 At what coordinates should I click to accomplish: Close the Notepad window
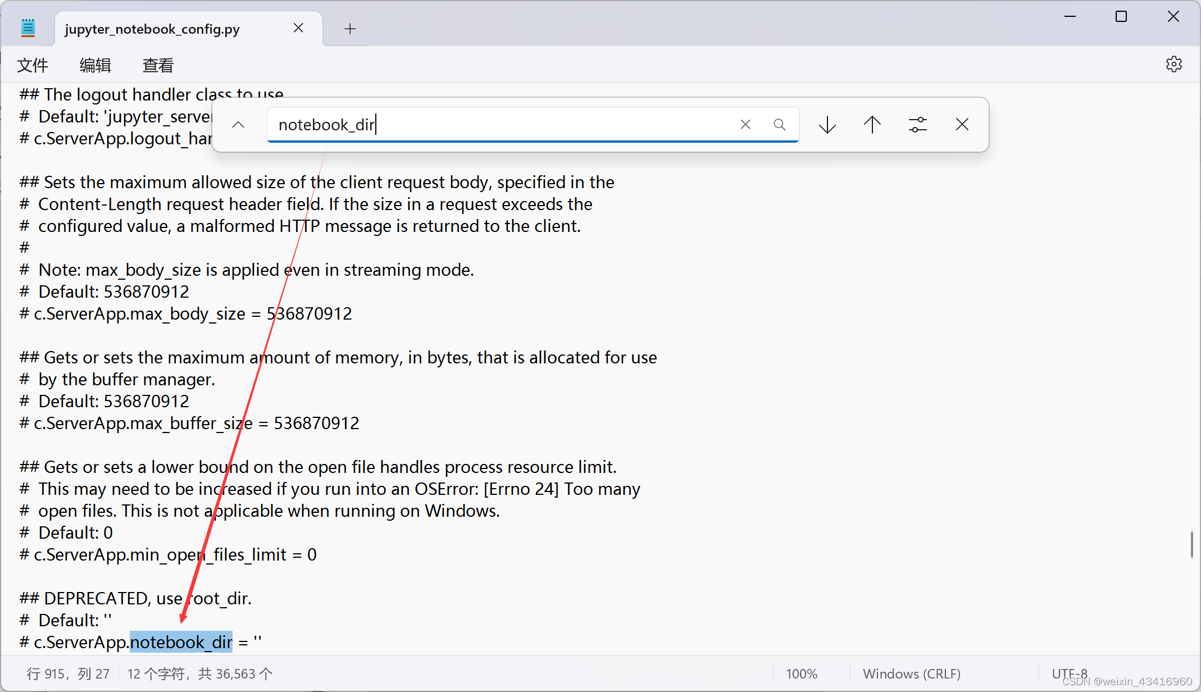(1173, 17)
